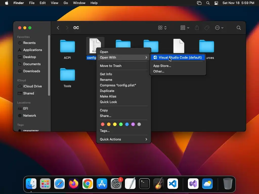This screenshot has width=259, height=194.
Task: Select Share… in the context menu
Action: (123, 116)
